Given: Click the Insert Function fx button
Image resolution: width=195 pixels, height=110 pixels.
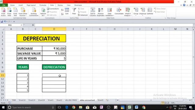Looking at the screenshot, I should coord(33,25).
